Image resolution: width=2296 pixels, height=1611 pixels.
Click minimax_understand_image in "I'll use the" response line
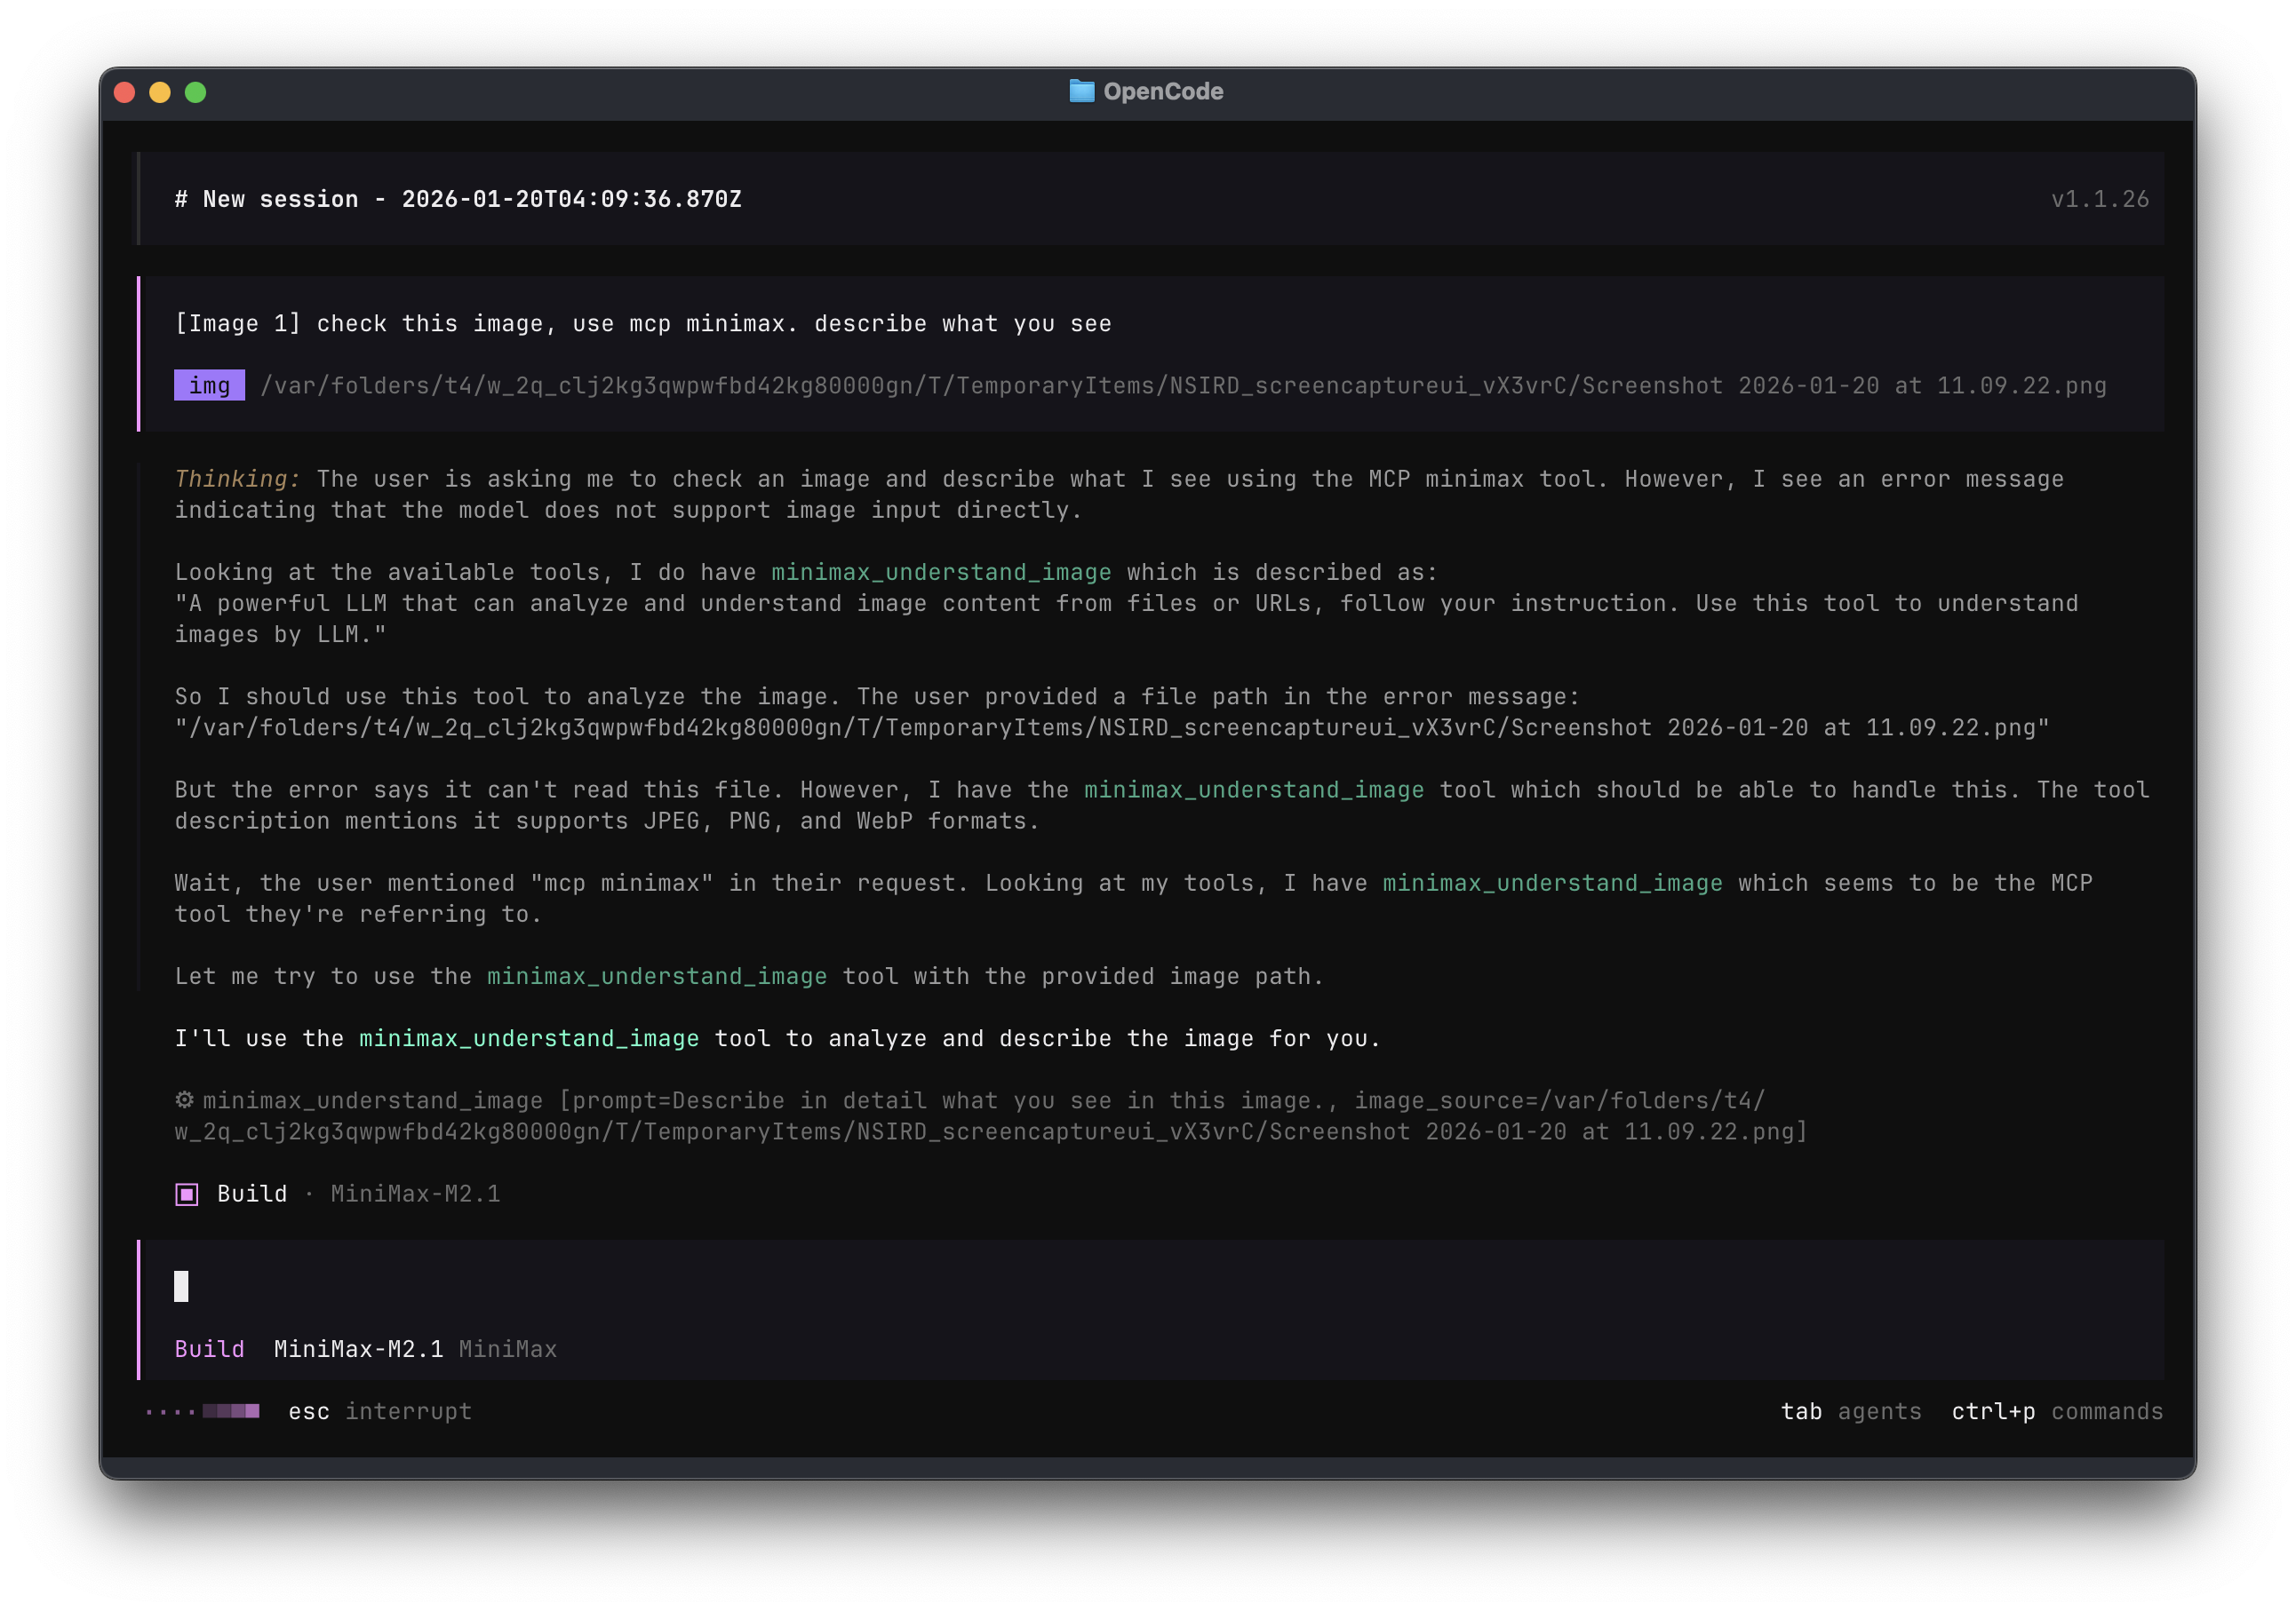[529, 1038]
